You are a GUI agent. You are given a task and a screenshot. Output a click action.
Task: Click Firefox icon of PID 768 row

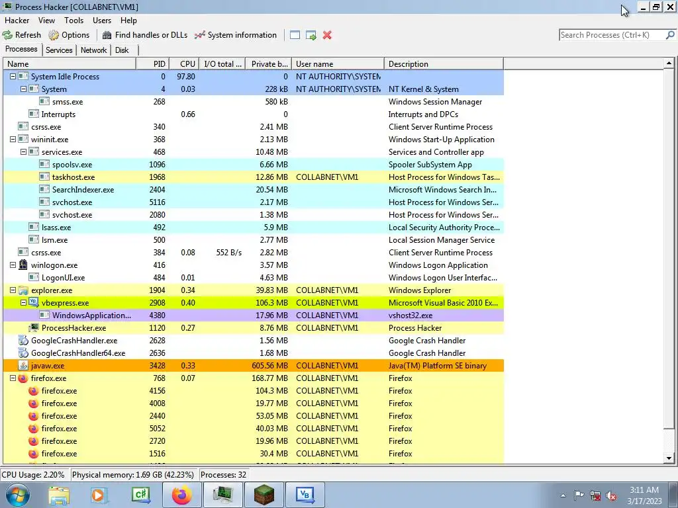click(23, 378)
